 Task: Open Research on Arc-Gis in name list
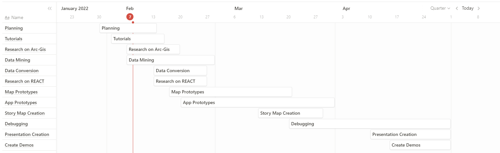pos(25,49)
